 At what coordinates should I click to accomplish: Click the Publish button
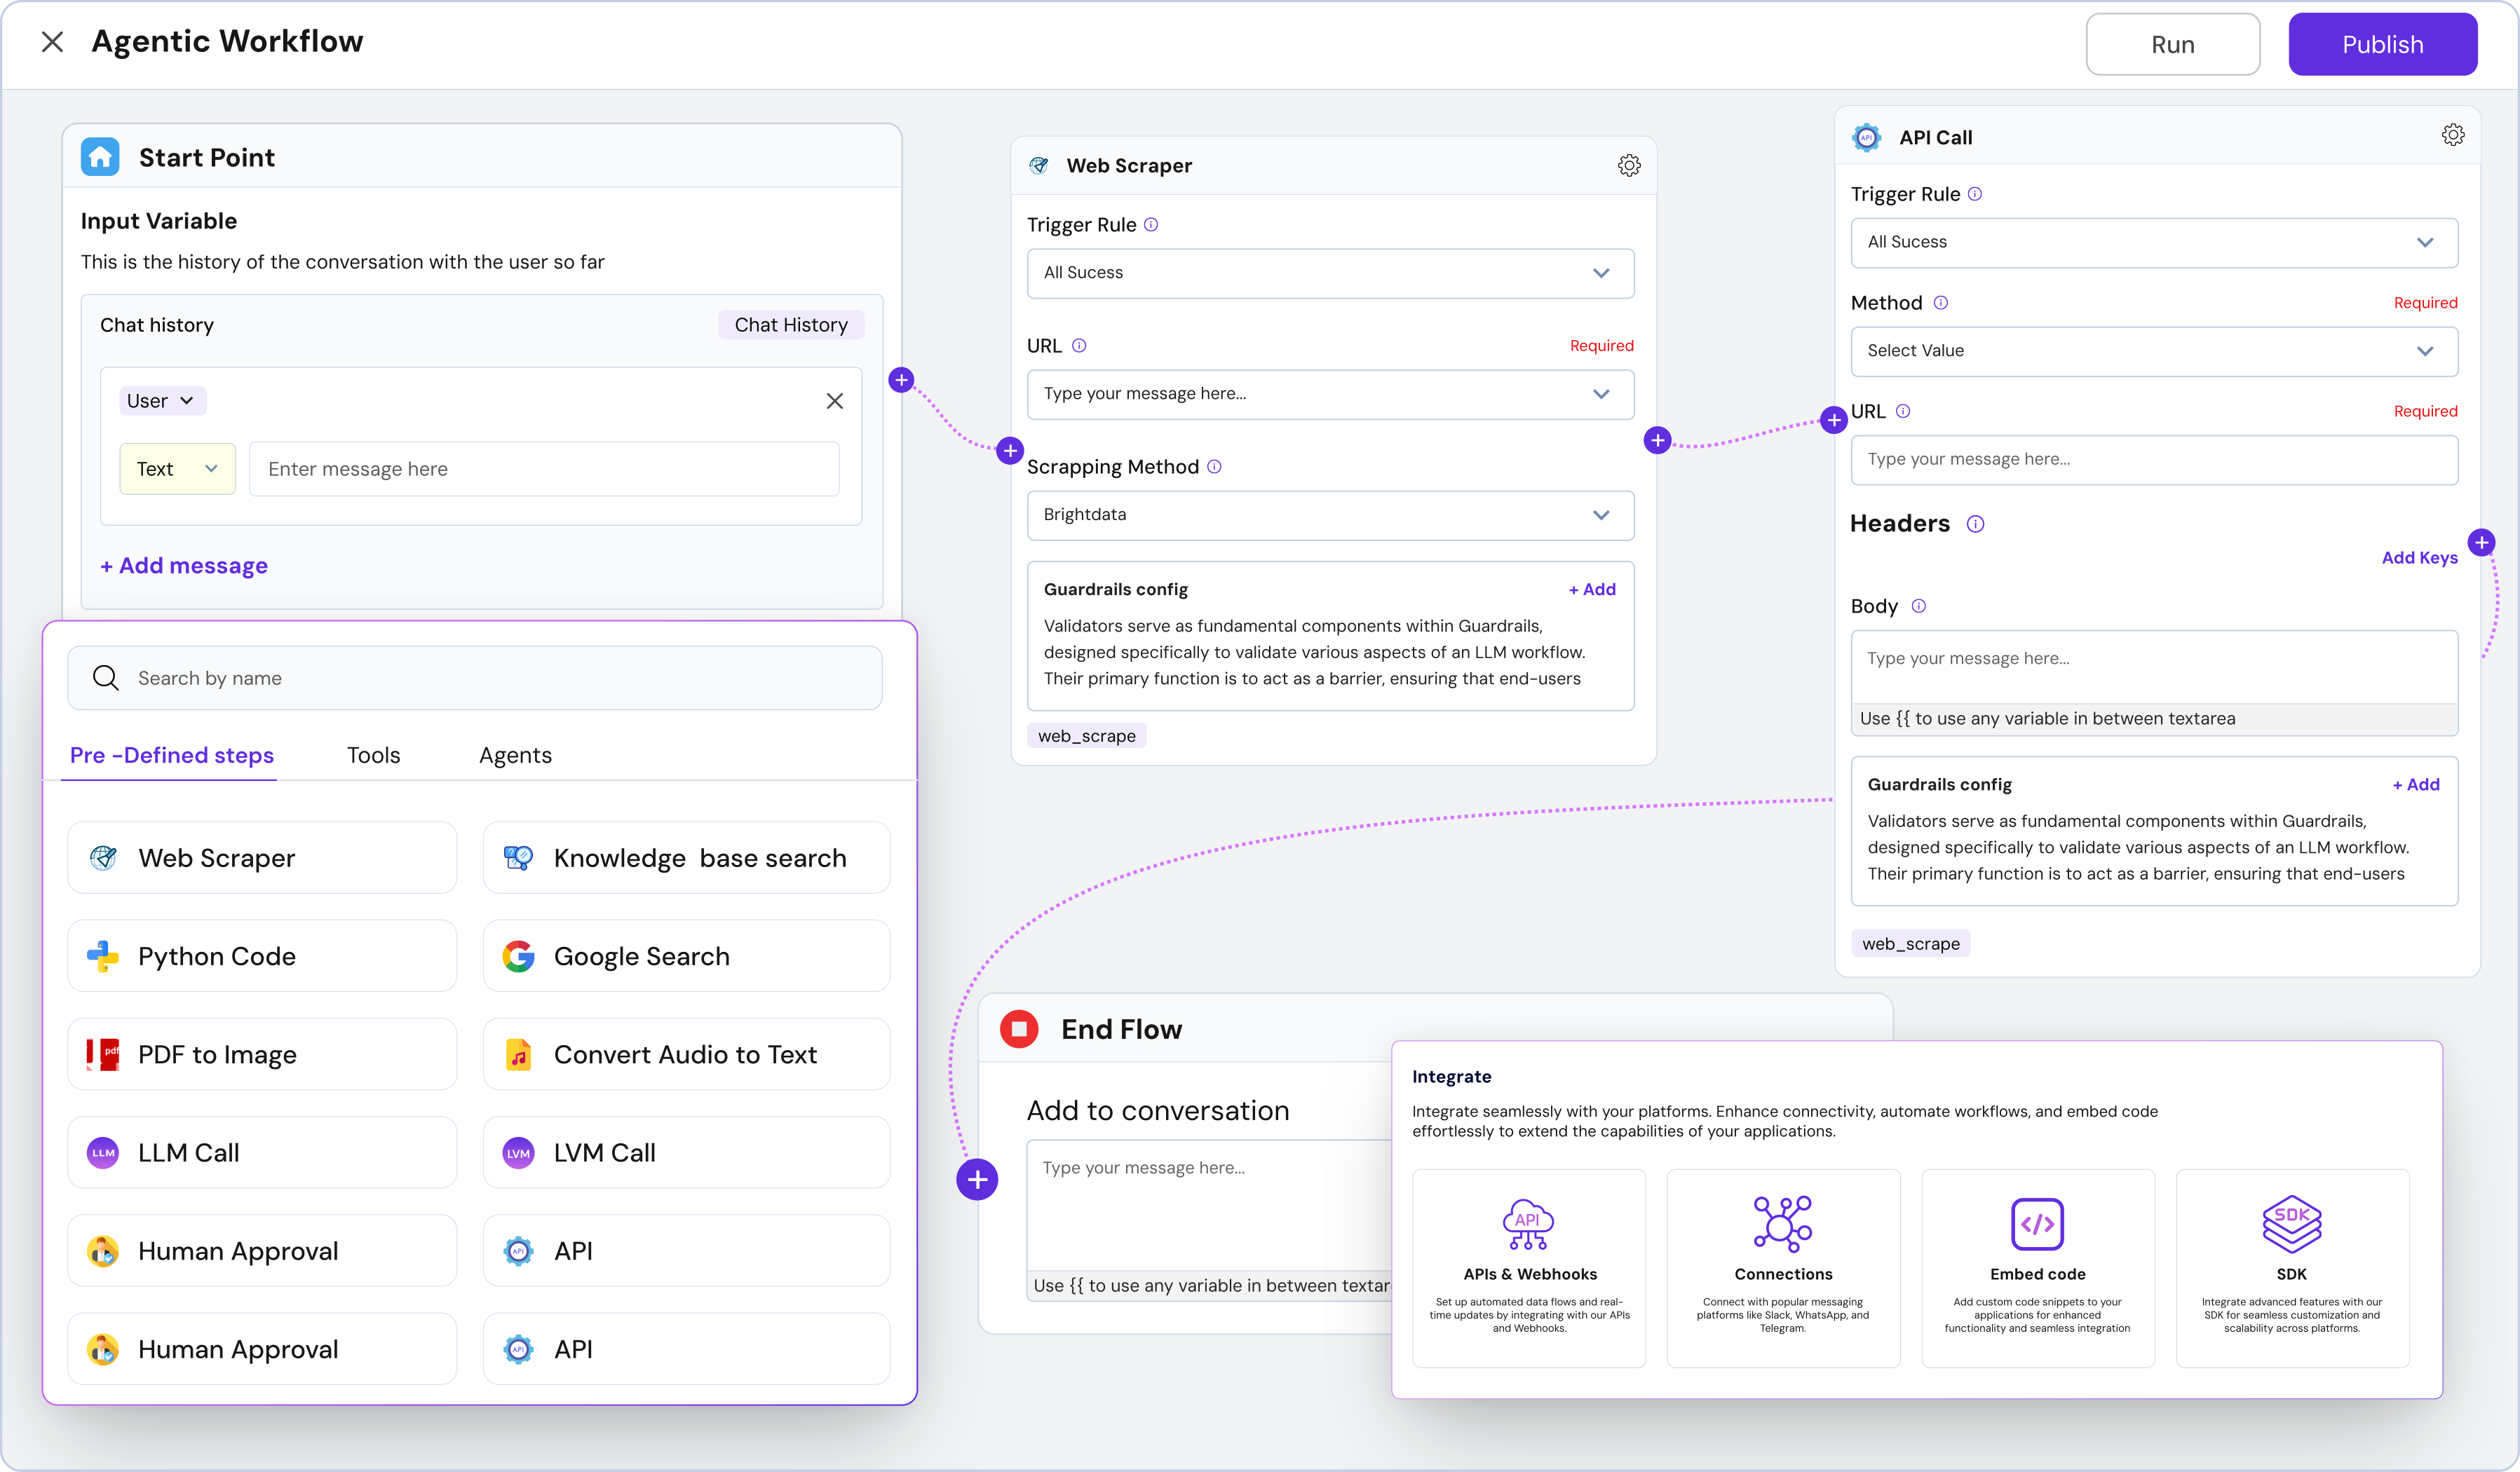2382,44
